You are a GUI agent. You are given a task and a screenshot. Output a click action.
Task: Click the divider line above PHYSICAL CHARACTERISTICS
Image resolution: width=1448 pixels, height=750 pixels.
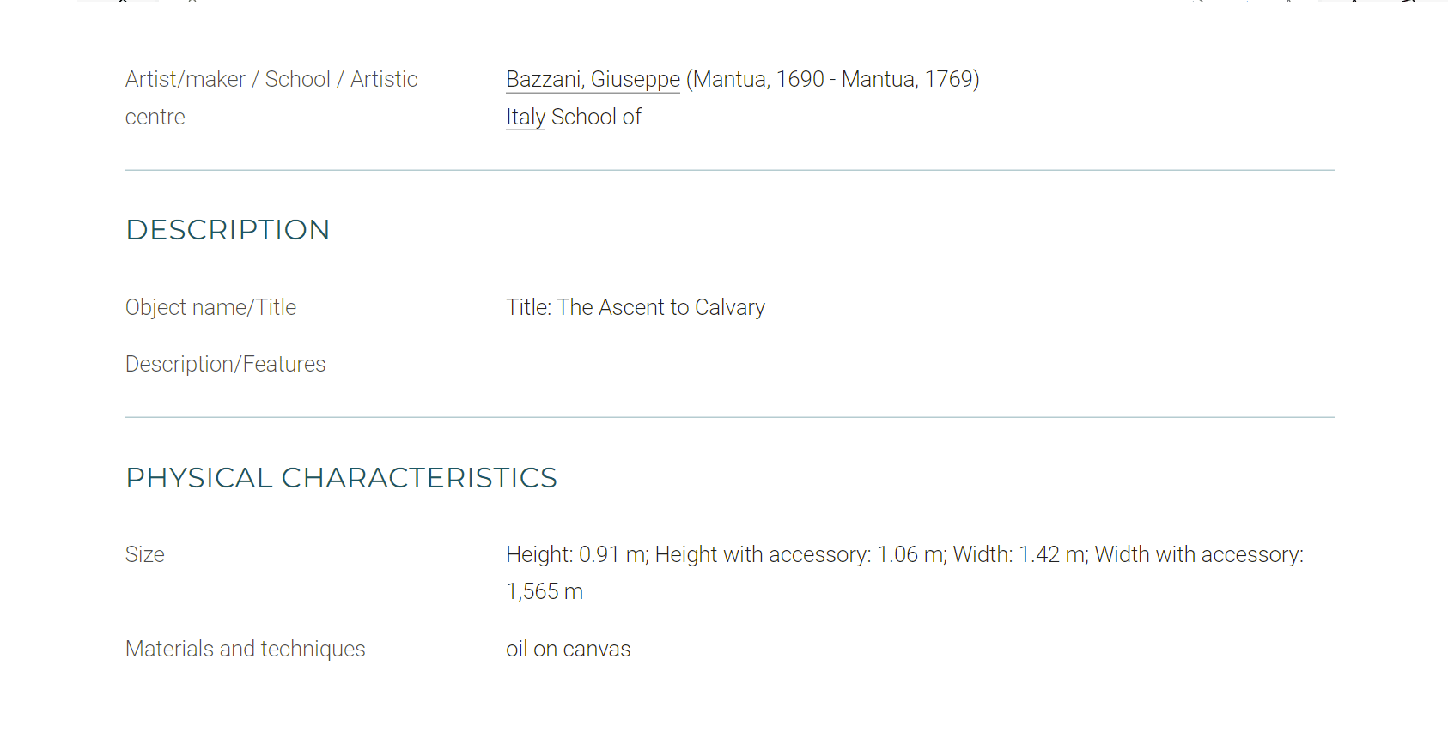coord(730,417)
